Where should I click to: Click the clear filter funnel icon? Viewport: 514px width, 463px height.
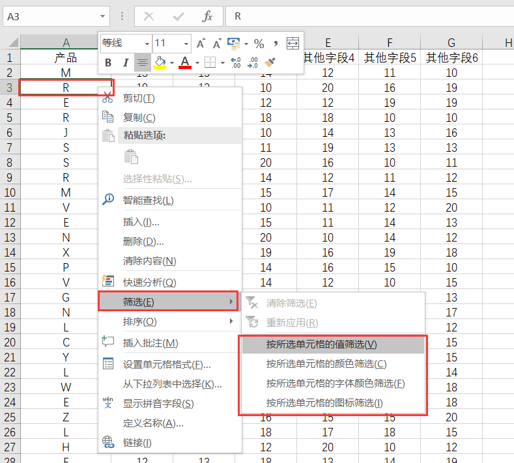tap(251, 302)
